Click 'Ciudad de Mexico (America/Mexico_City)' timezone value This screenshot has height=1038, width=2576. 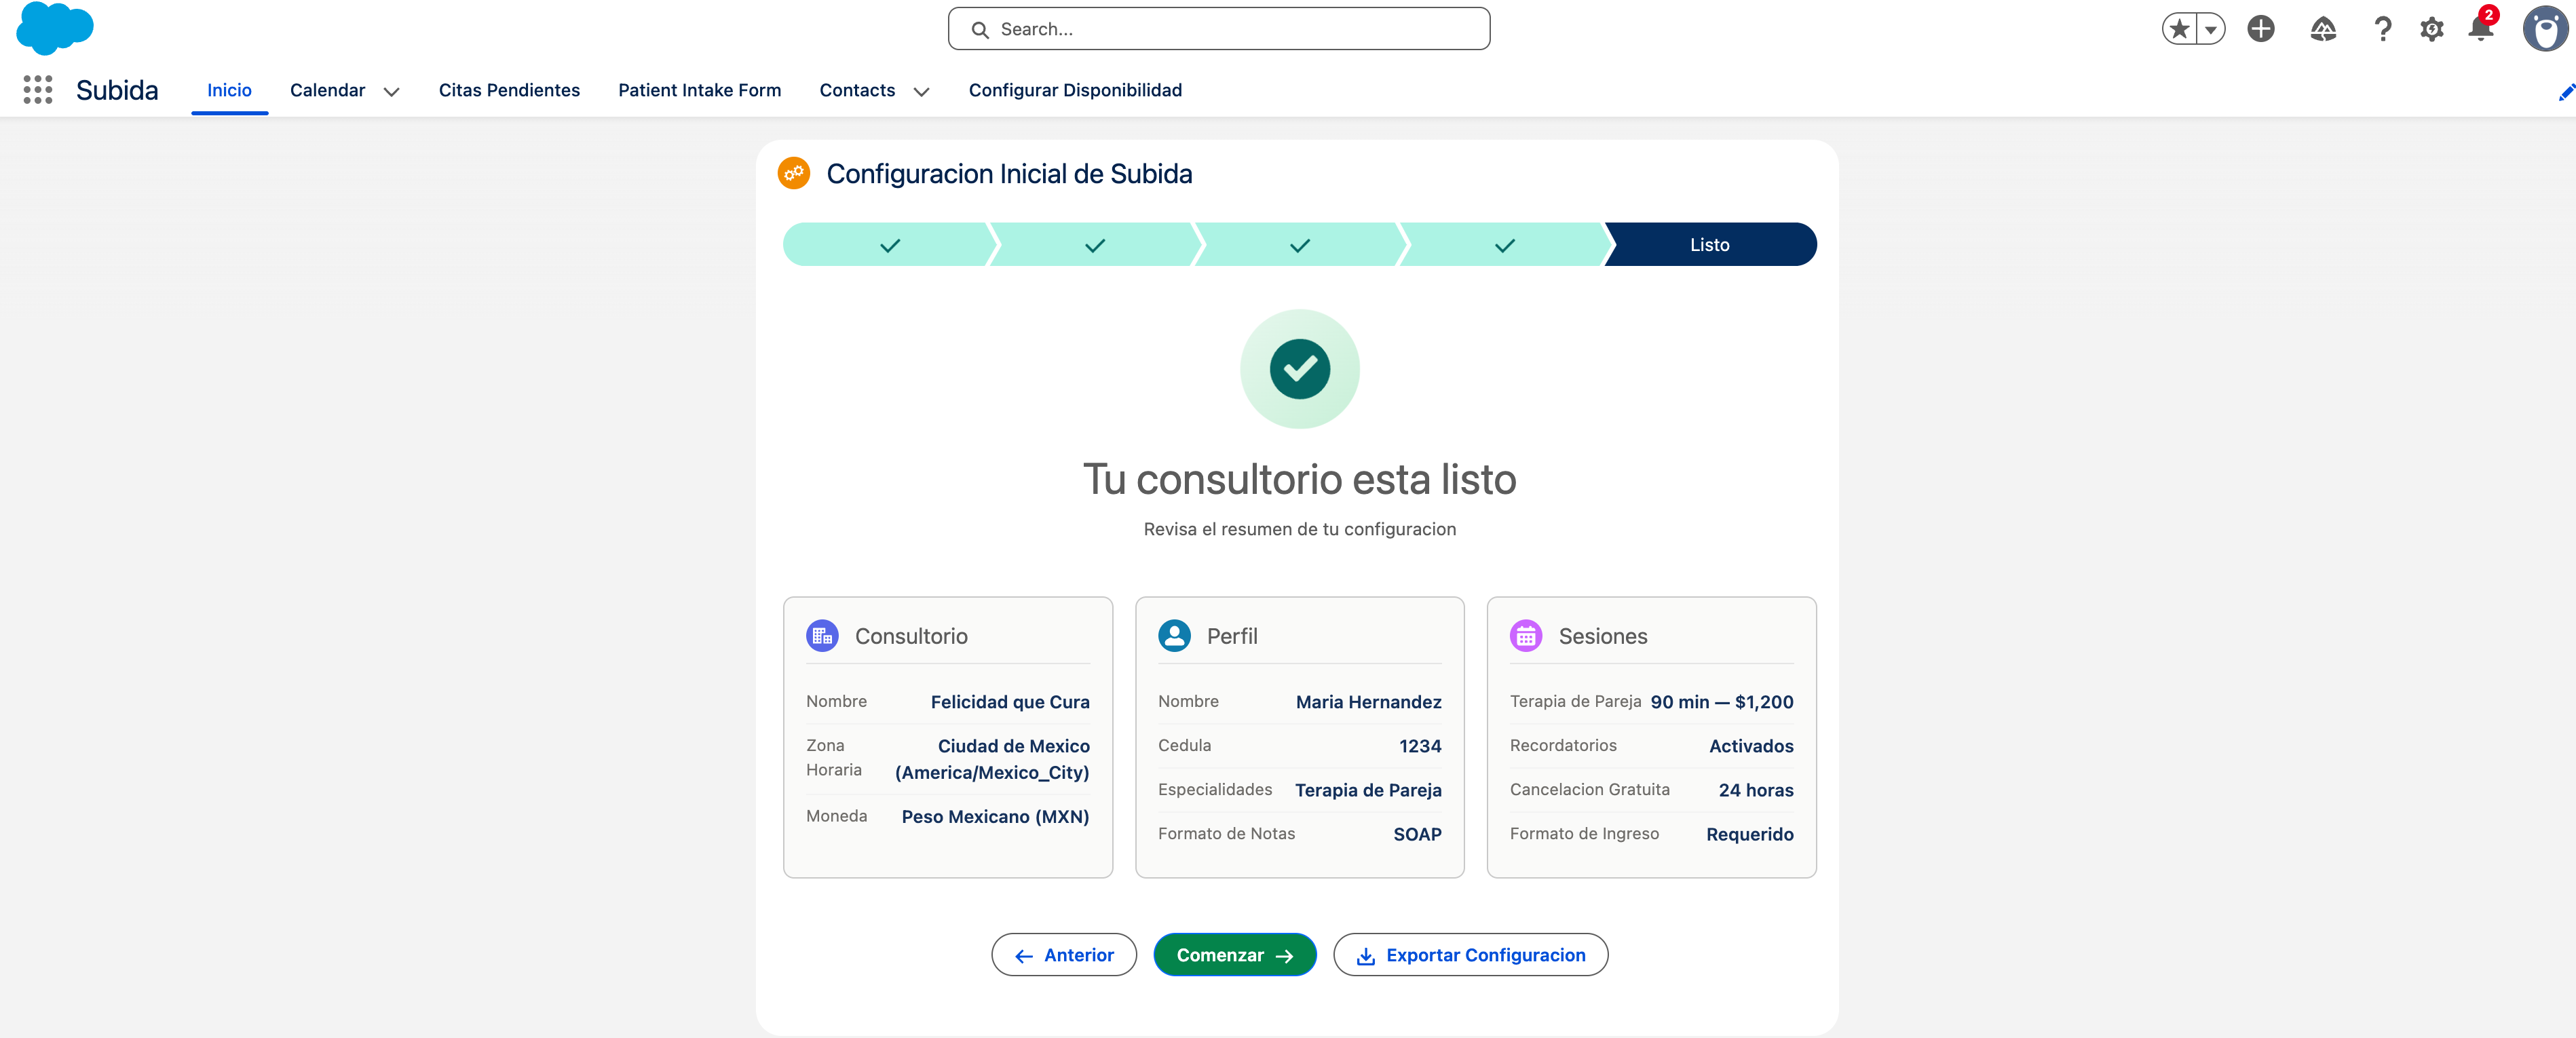click(992, 759)
